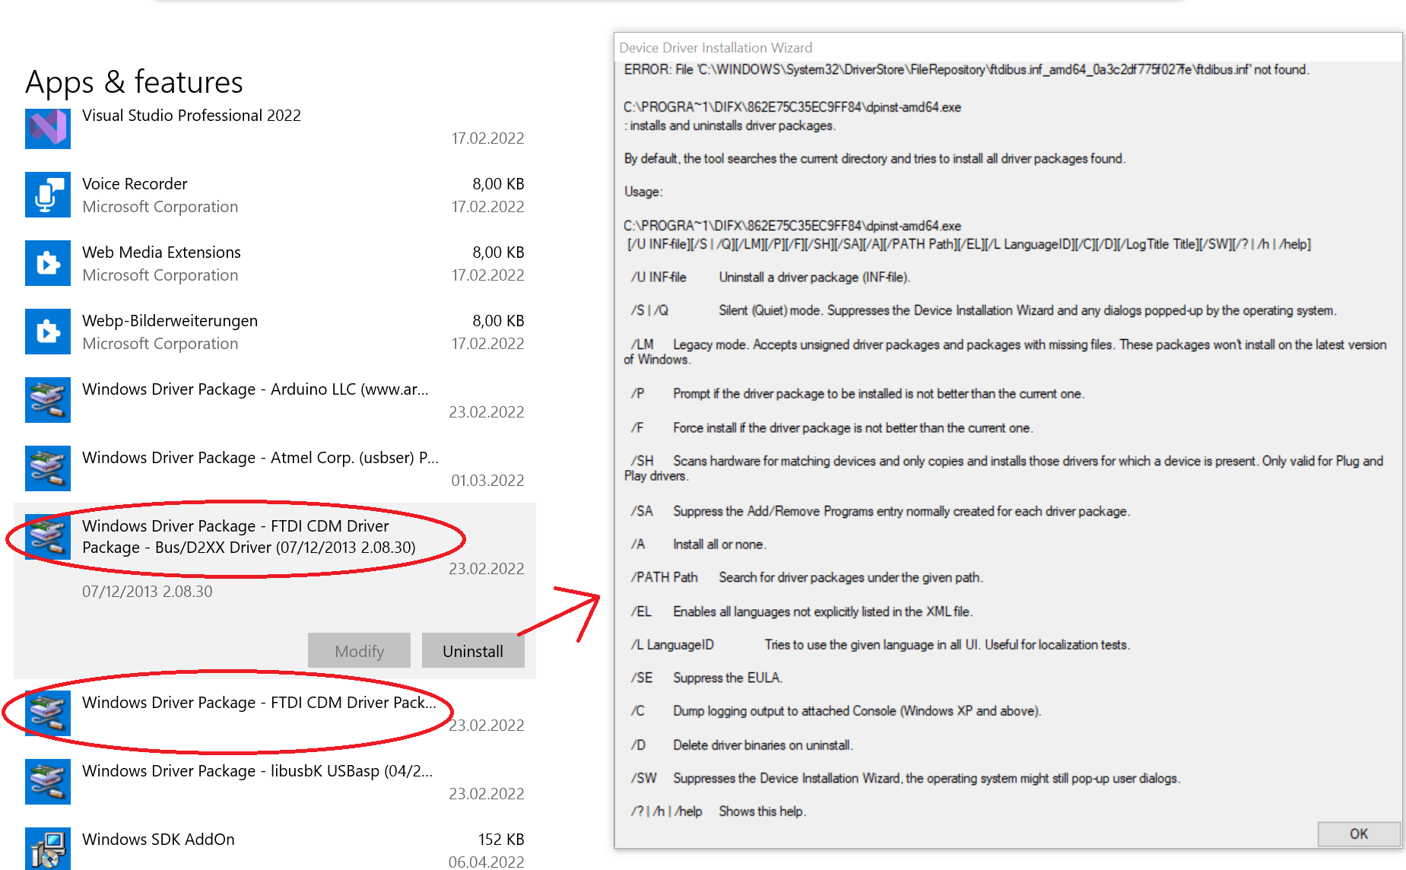Click the ERROR ftdibus.inf not found message
The image size is (1406, 870).
click(x=966, y=70)
